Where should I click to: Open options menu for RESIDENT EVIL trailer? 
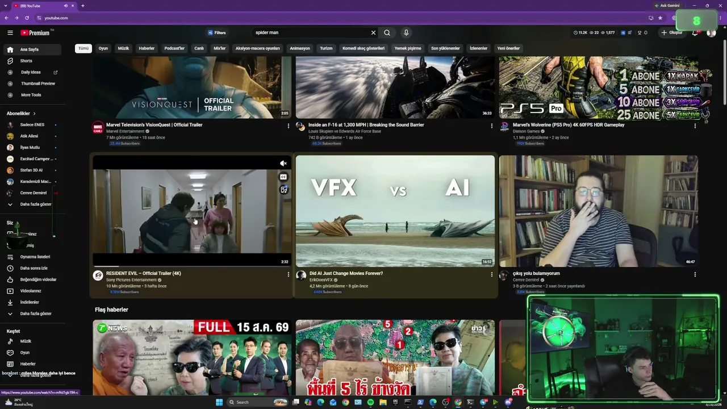pyautogui.click(x=288, y=274)
